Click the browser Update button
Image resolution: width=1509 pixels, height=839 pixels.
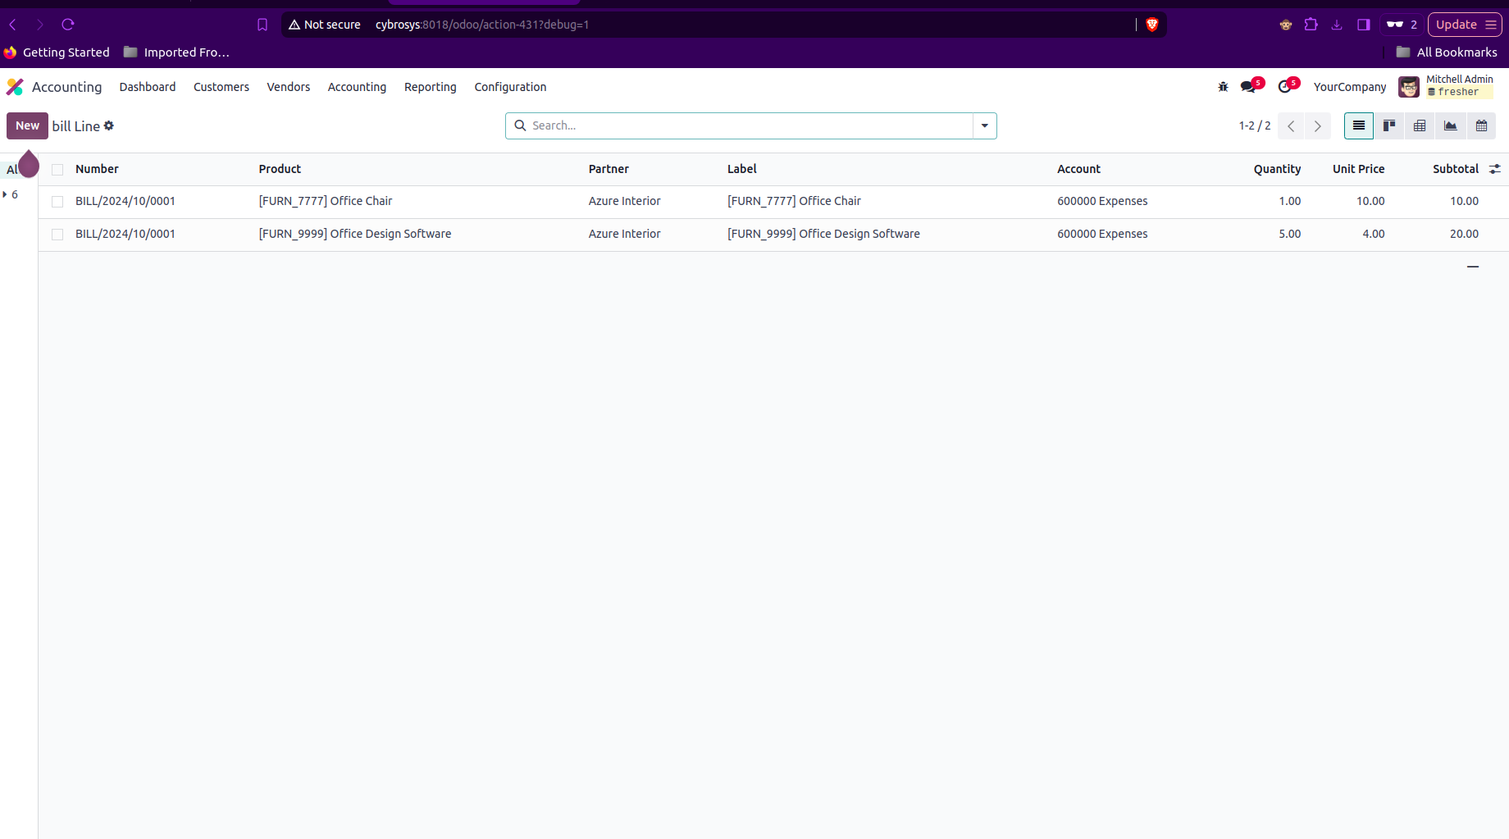point(1465,25)
